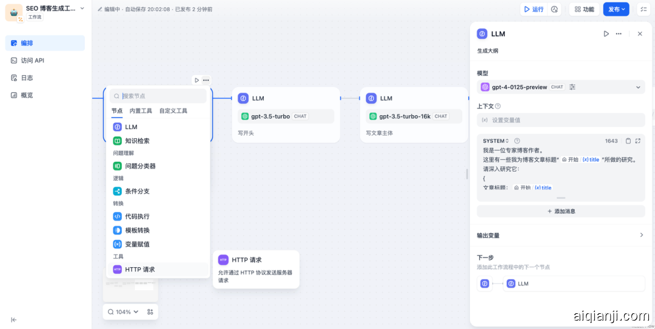Screen dimensions: 655x329
Task: Copy the SYSTEM prompt with clipboard icon
Action: 628,141
